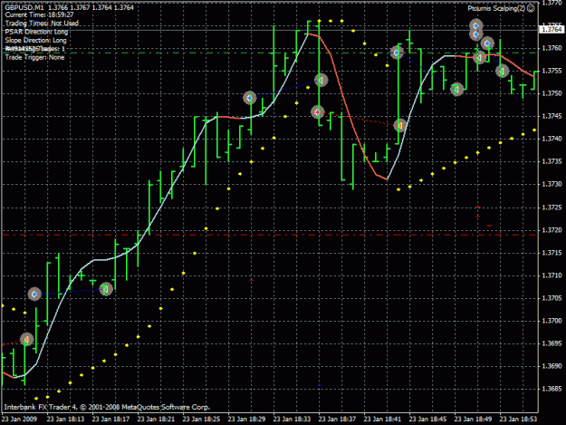Click the GBPUSD,M1 chart title text
566x425 pixels.
tap(24, 7)
